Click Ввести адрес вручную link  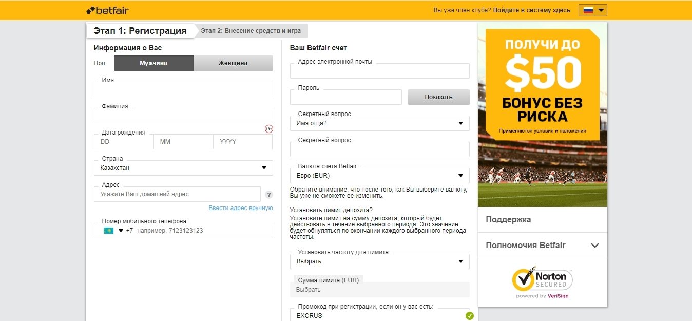click(x=240, y=208)
